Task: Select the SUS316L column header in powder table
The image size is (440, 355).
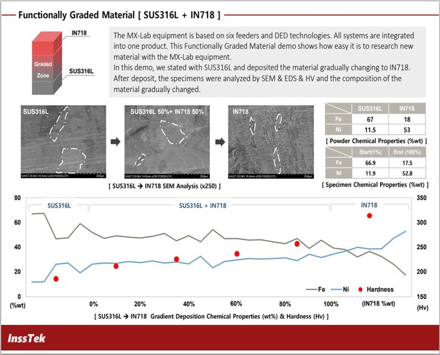Action: pyautogui.click(x=370, y=108)
